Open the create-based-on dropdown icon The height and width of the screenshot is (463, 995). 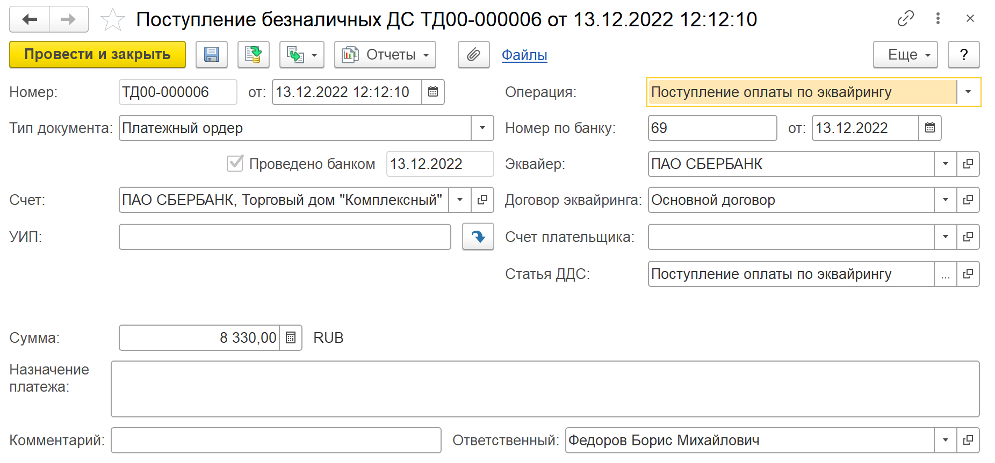(x=301, y=55)
